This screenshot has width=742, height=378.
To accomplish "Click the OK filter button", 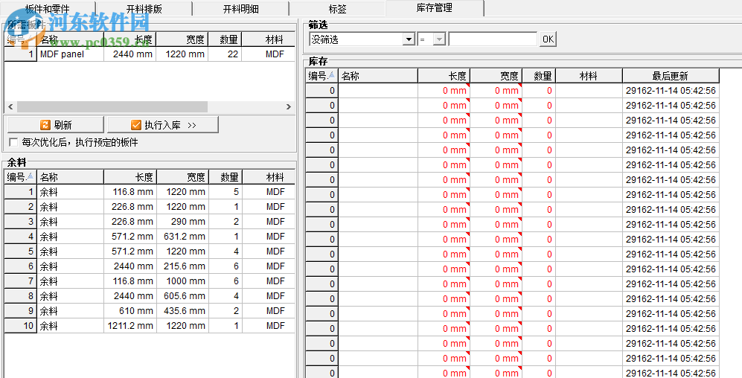I will pos(548,39).
